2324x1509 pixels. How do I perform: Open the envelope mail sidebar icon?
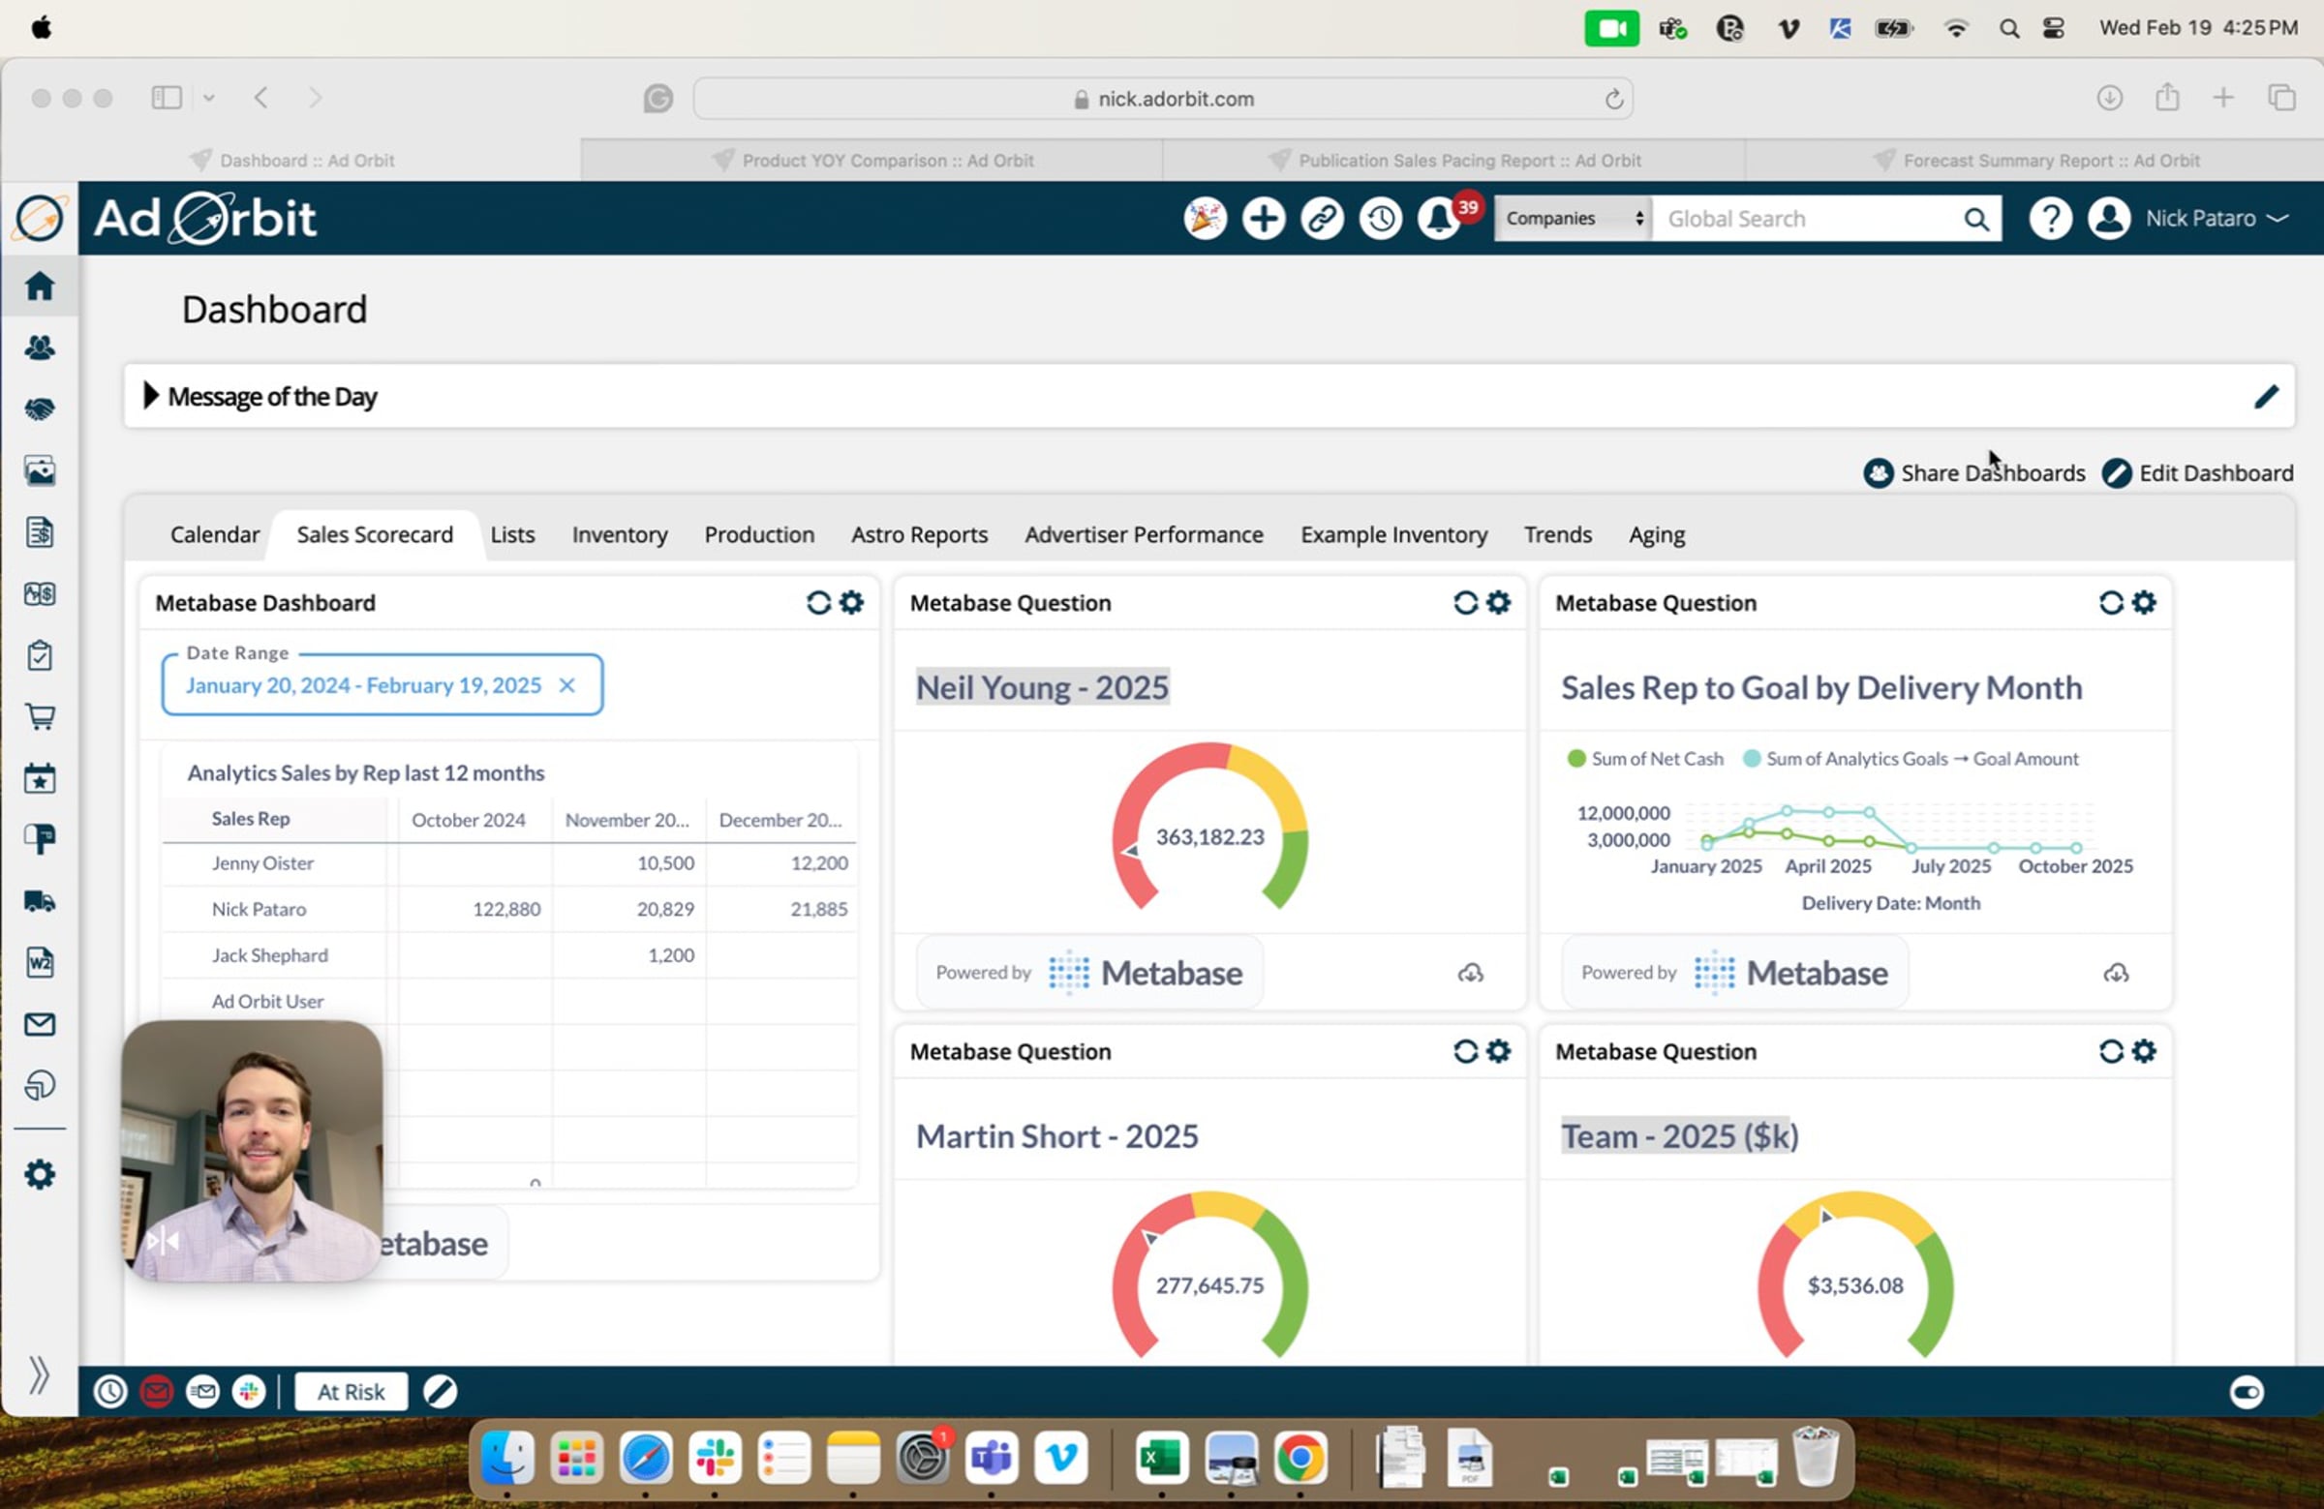tap(39, 1024)
